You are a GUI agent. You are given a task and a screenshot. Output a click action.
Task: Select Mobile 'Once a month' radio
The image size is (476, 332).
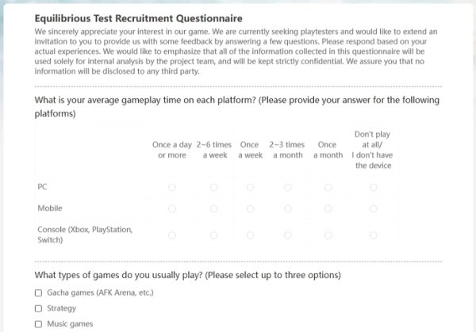[327, 209]
